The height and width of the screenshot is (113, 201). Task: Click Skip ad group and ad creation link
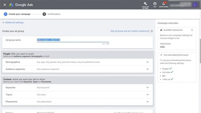[x=130, y=31]
